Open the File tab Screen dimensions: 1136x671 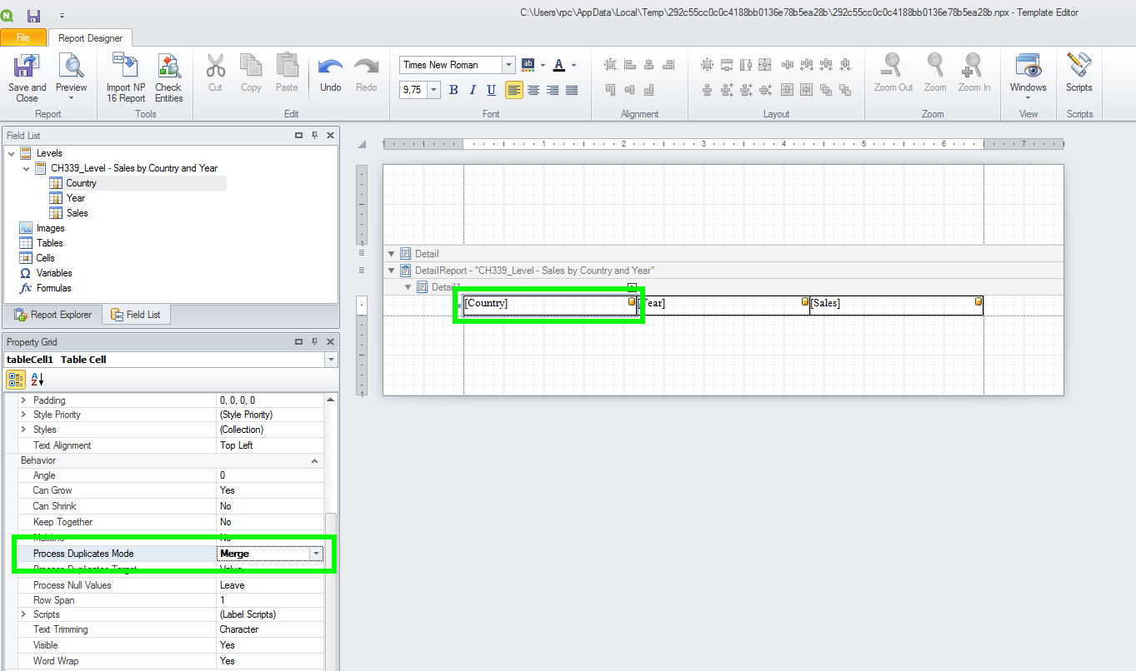click(x=23, y=37)
